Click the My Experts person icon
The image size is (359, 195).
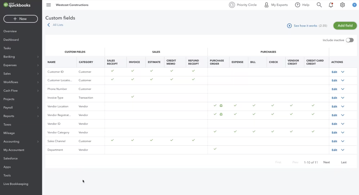[x=266, y=5]
